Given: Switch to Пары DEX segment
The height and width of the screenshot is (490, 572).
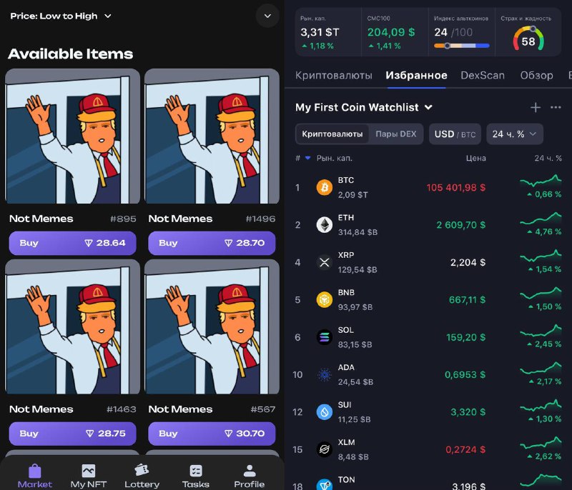Looking at the screenshot, I should (x=396, y=134).
